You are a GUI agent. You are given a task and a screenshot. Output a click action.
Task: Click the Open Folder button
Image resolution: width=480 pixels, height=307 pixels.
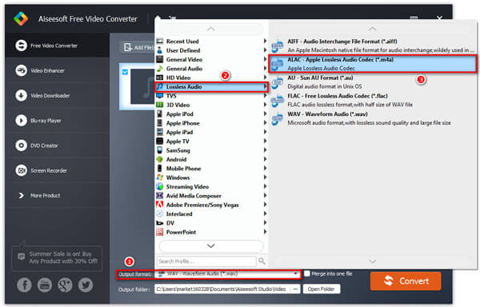click(321, 289)
